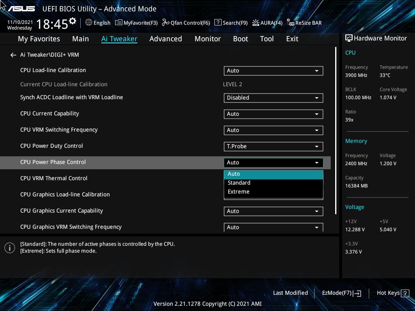Image resolution: width=415 pixels, height=311 pixels.
Task: Select CPU VRM Thermal Control row
Action: (x=165, y=179)
